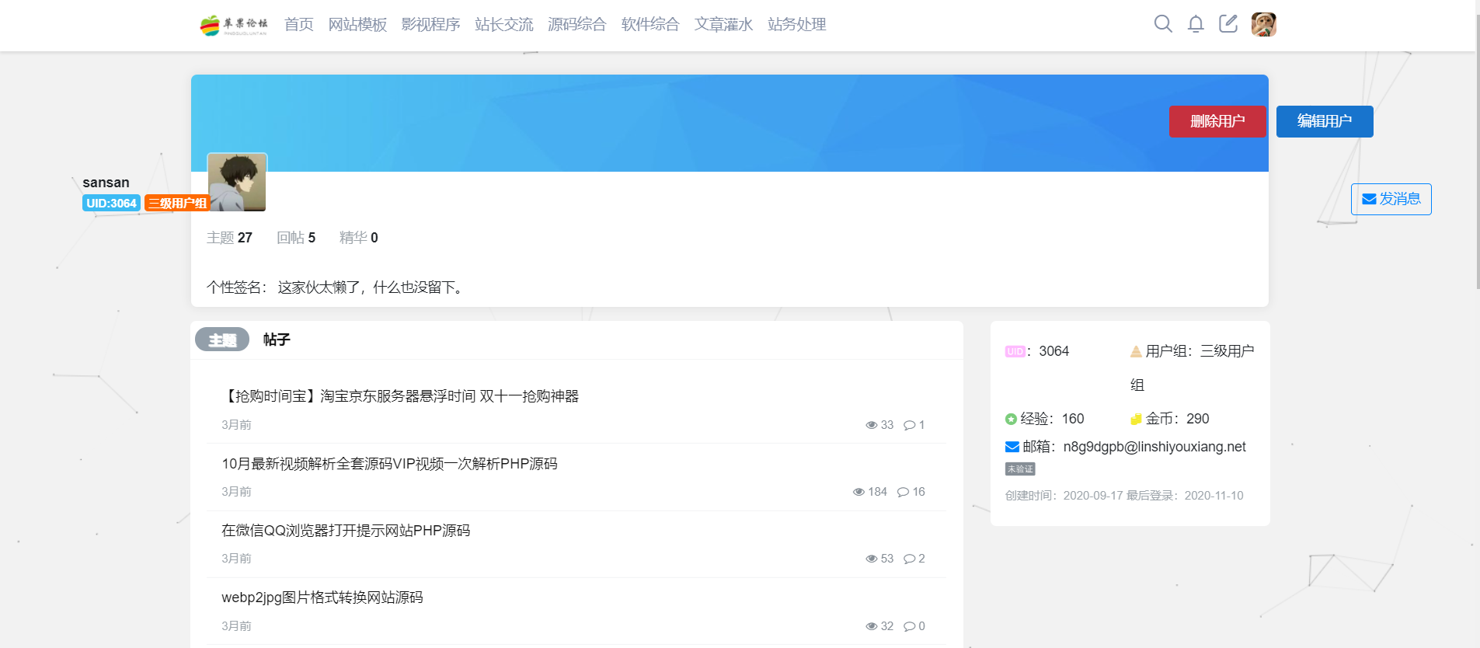
Task: Click the views eye icon showing 184
Action: 858,492
